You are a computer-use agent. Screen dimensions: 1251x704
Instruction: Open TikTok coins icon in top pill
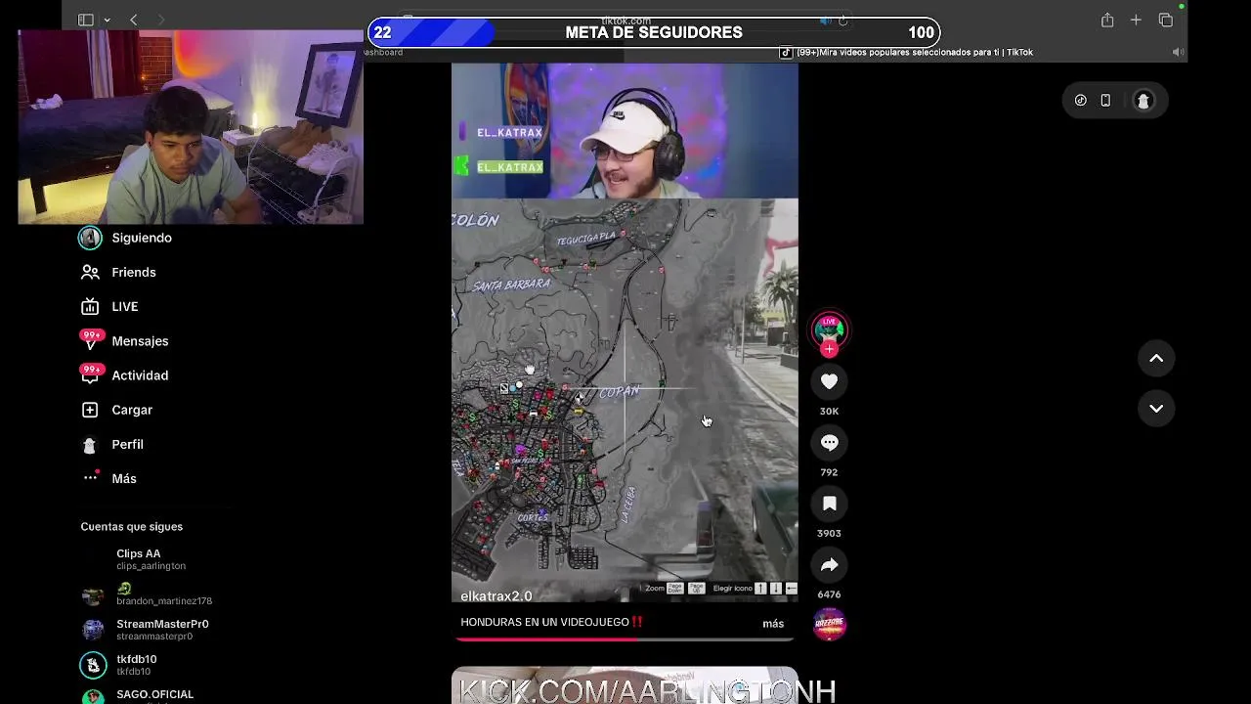[x=1081, y=100]
